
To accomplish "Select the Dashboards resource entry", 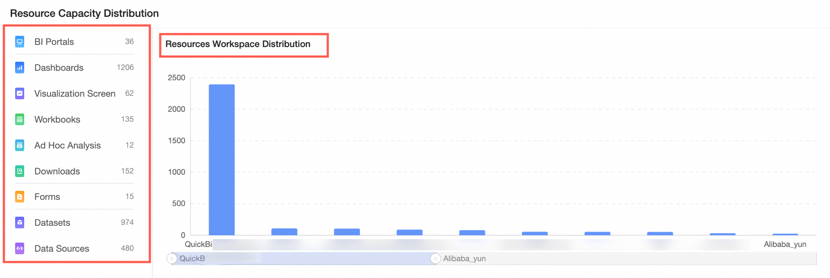I will pos(74,68).
